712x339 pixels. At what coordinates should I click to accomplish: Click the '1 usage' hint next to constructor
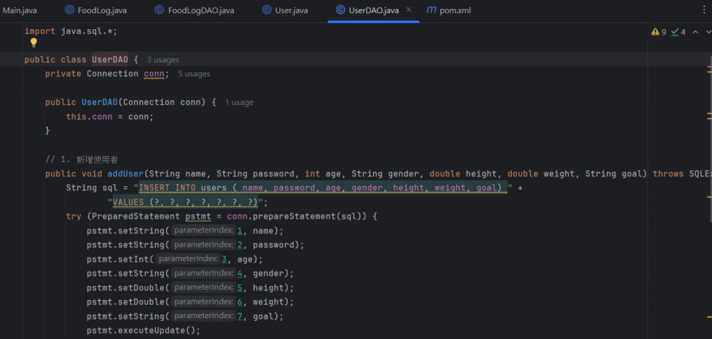pos(239,103)
